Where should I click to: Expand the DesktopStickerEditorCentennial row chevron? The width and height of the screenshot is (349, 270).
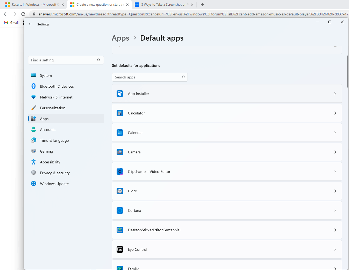click(335, 230)
